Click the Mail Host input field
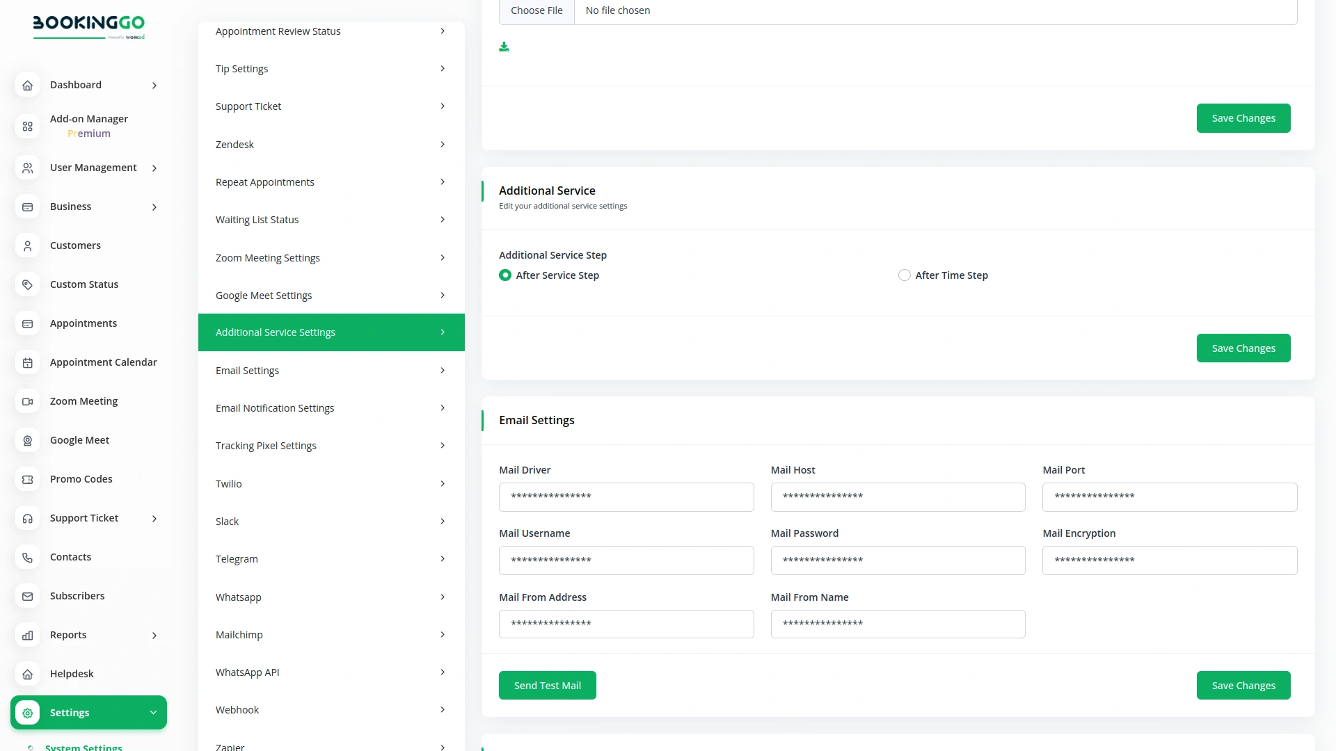This screenshot has height=751, width=1336. 898,497
